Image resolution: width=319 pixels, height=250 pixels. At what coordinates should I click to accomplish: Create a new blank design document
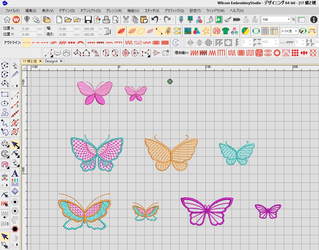(59, 20)
